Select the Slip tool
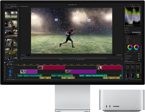Screen dimensions: 145x112 point(5,69)
